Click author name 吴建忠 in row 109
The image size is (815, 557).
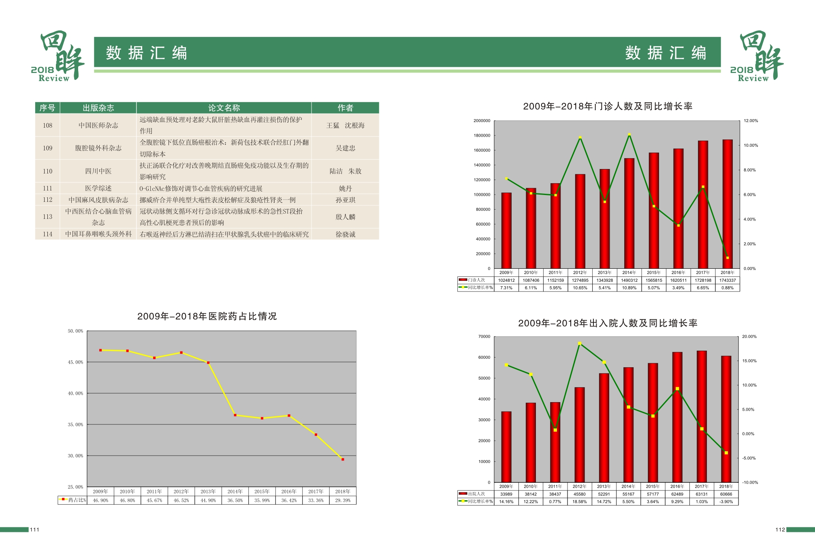click(x=345, y=148)
